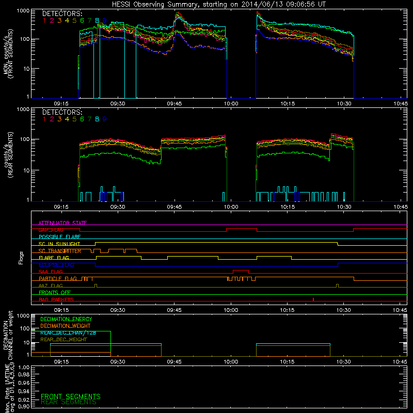Click the POSSIBLE_FLARE flag label
The height and width of the screenshot is (413, 413).
click(x=59, y=237)
